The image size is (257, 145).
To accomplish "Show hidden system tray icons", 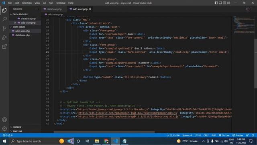I will pyautogui.click(x=203, y=141).
